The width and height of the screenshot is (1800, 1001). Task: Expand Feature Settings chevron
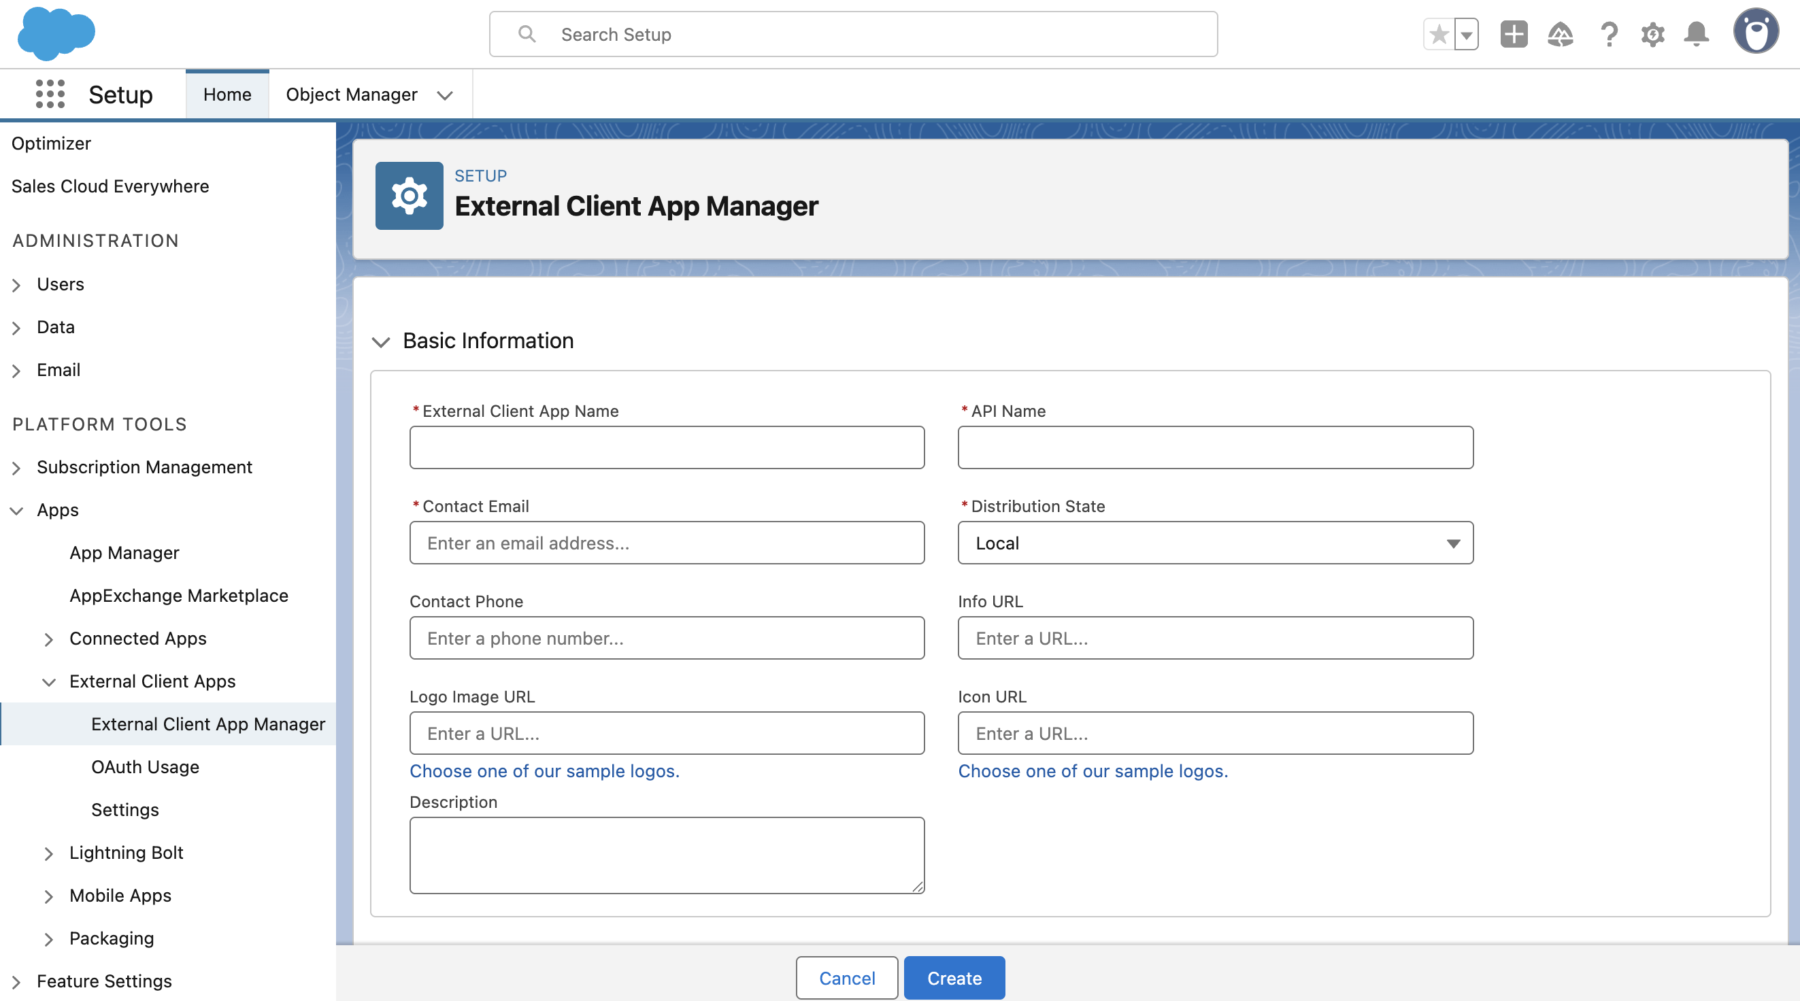[x=16, y=981]
